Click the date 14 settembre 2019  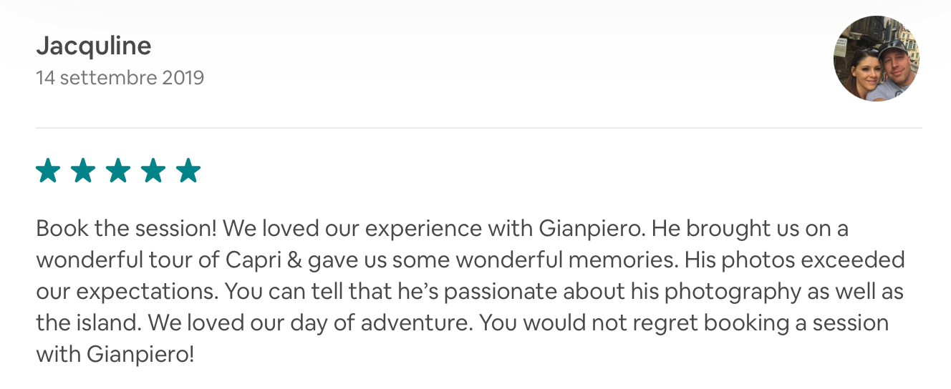[120, 77]
